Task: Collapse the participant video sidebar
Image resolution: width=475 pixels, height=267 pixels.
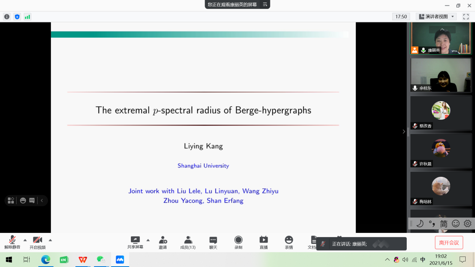Action: pos(404,131)
